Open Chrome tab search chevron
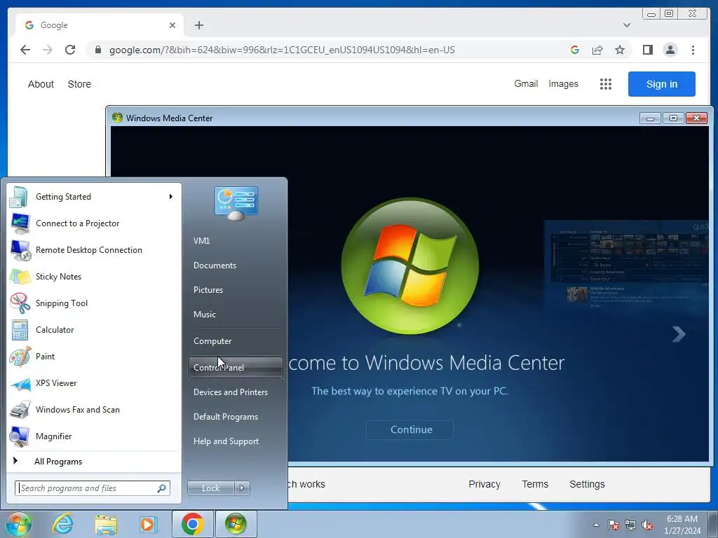 pos(627,25)
